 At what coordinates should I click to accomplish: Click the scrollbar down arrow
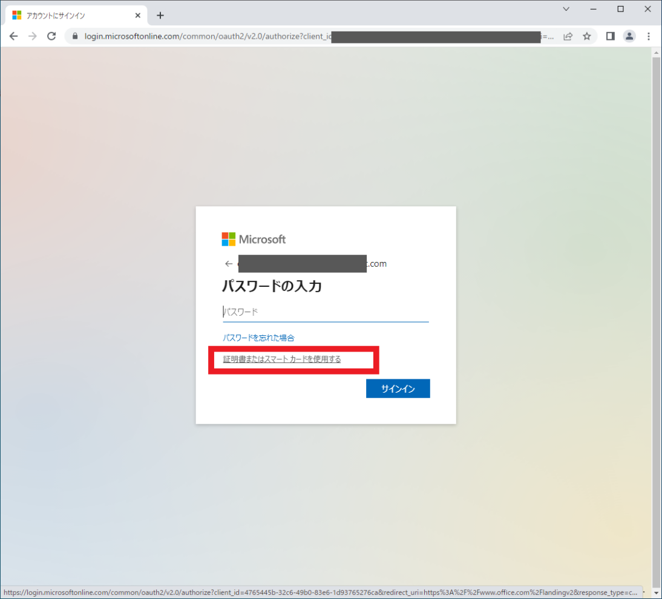pyautogui.click(x=656, y=593)
